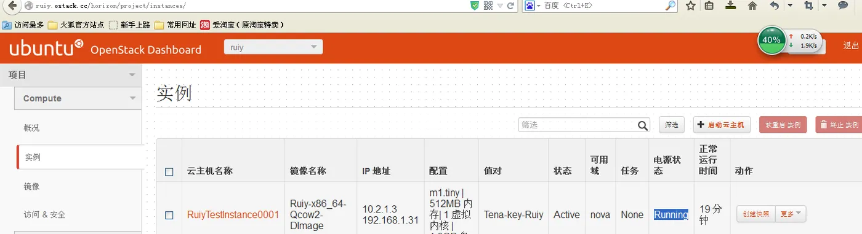
Task: Open the bookmarks list icon
Action: click(x=709, y=6)
